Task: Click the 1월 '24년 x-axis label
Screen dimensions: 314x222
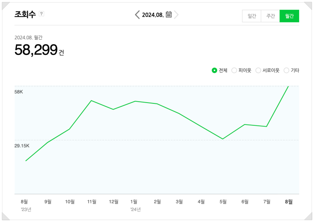Action: [x=134, y=202]
